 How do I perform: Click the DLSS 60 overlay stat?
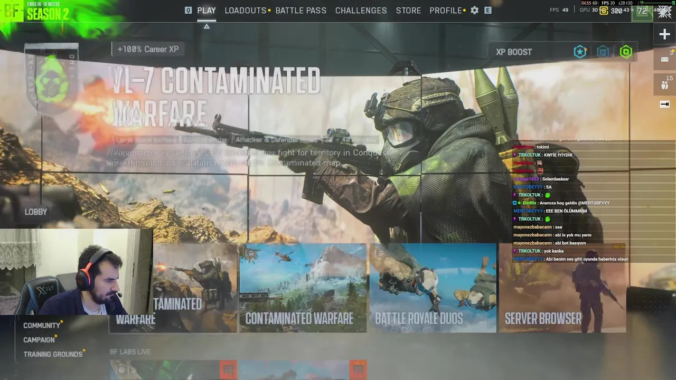(x=590, y=3)
